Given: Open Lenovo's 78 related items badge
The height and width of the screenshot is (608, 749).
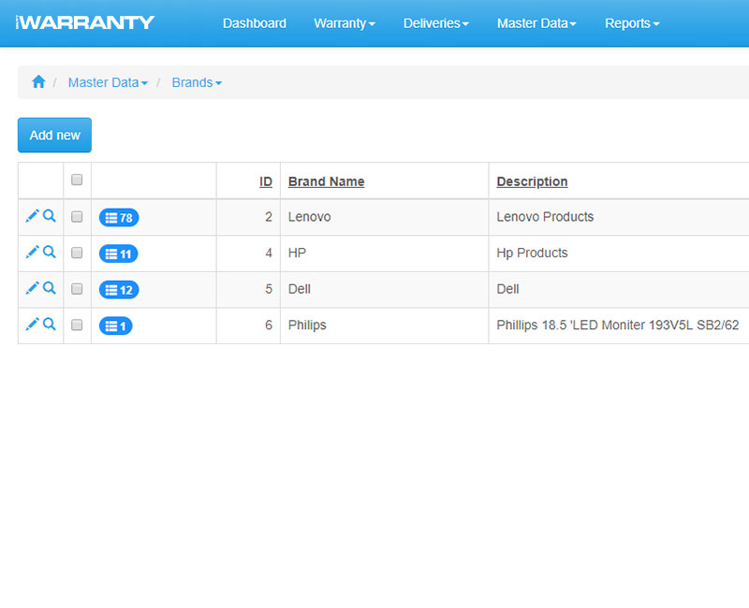Looking at the screenshot, I should (119, 218).
